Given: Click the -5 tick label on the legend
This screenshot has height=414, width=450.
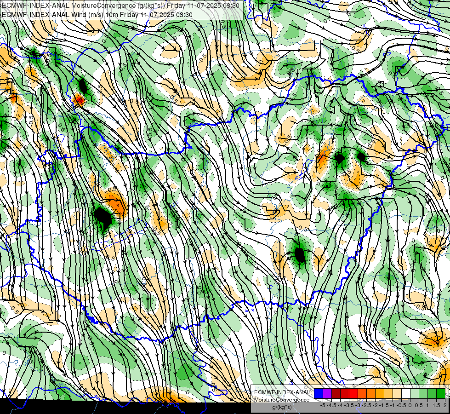Looking at the screenshot, I should pyautogui.click(x=323, y=405).
